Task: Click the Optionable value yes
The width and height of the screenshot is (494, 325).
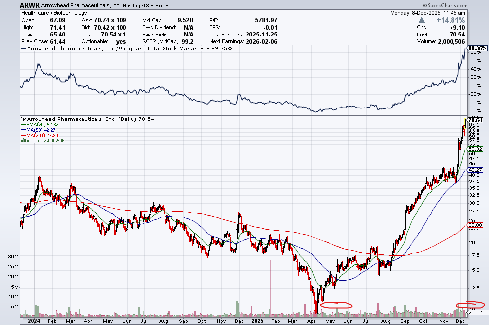Action: point(121,42)
